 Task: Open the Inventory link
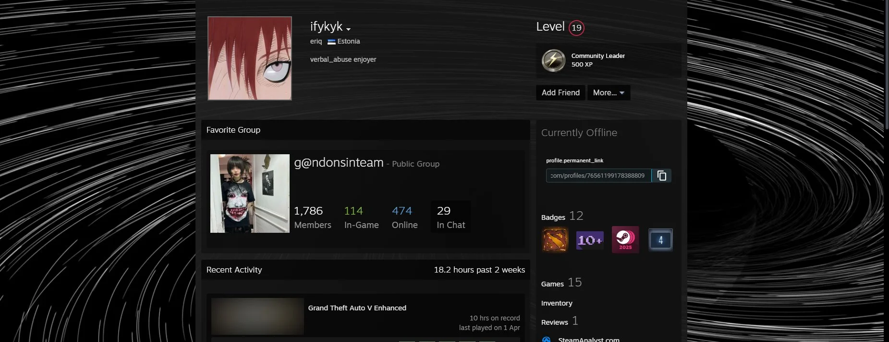[557, 303]
